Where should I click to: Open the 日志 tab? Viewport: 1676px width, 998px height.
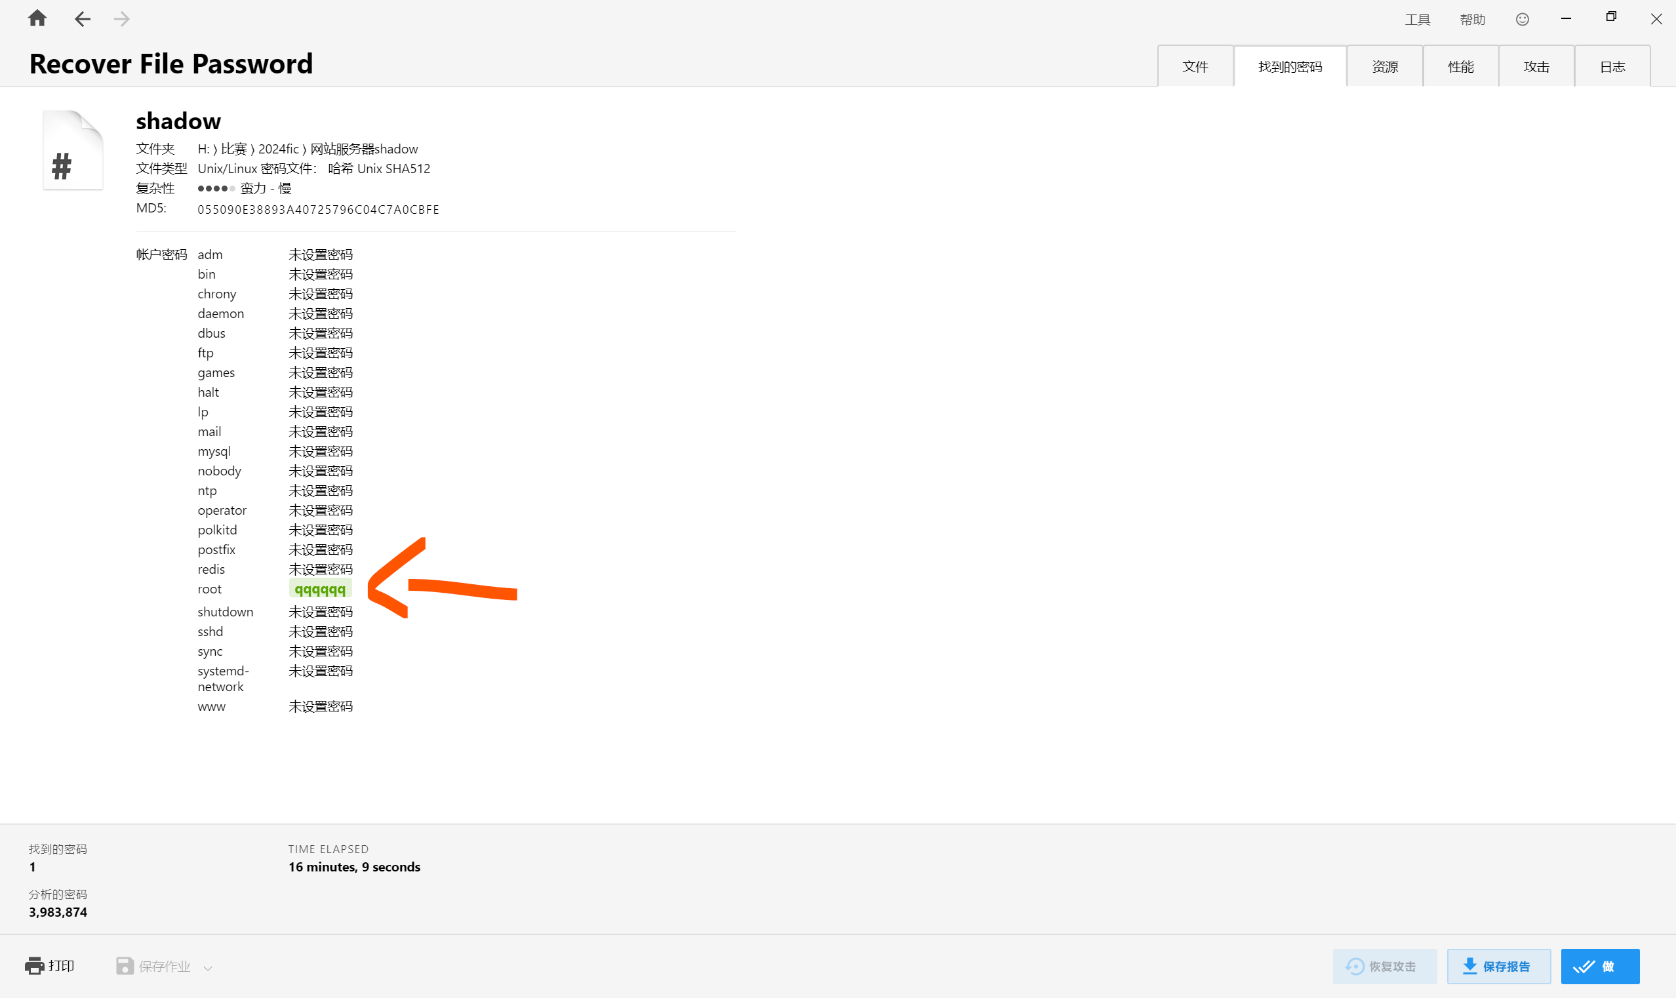[1612, 67]
